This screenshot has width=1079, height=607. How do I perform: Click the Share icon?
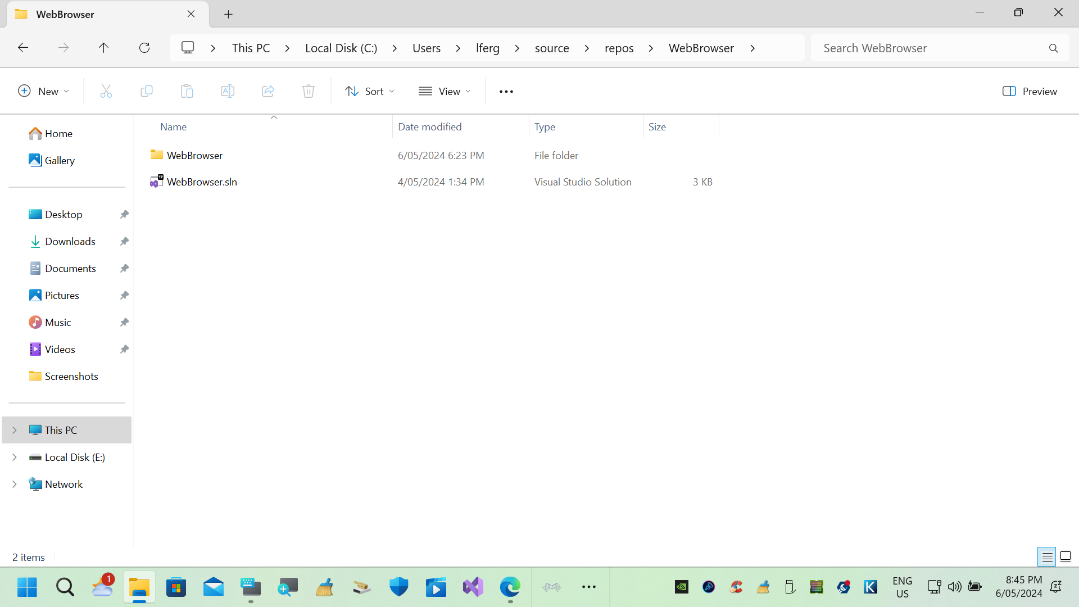click(268, 90)
